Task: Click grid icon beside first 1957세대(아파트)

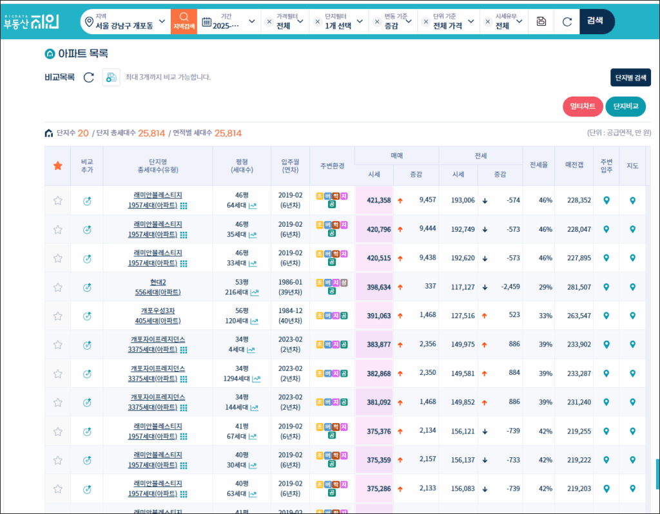Action: 184,206
